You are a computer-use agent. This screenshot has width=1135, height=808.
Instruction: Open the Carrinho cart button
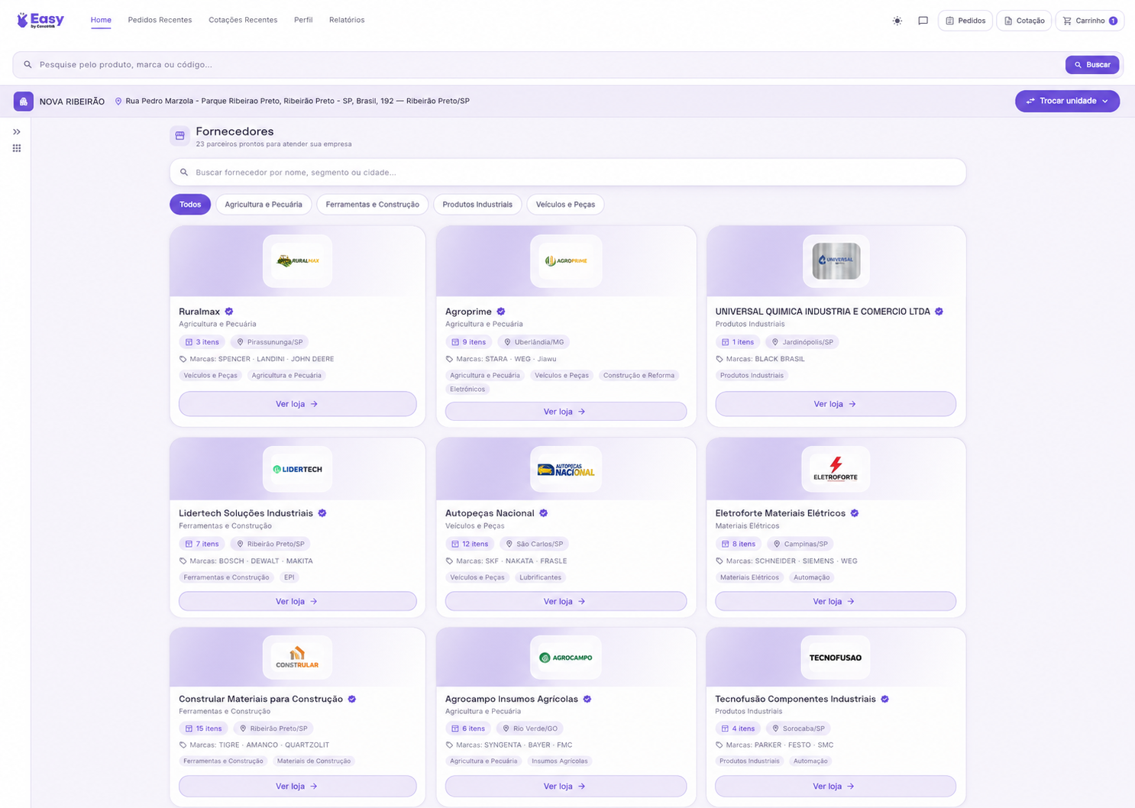1090,21
